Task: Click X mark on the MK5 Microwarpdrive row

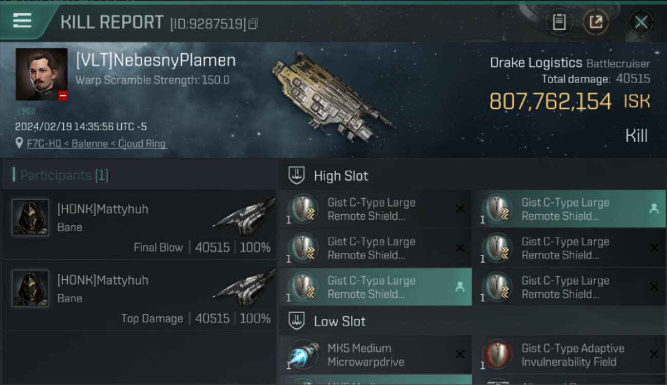Action: [x=460, y=355]
